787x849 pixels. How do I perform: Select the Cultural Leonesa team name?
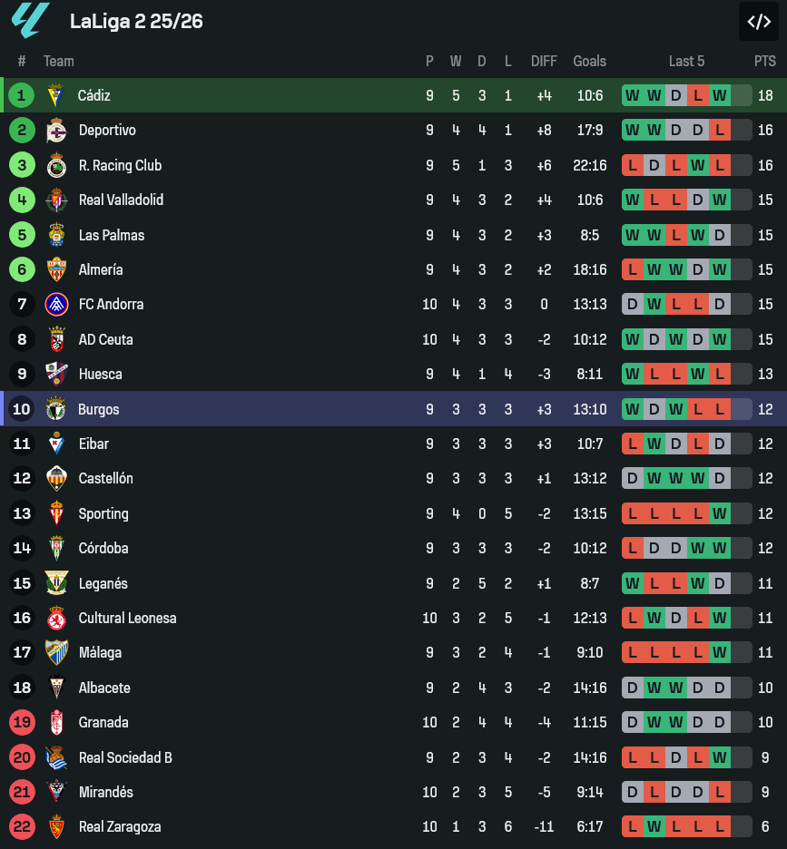(x=127, y=618)
